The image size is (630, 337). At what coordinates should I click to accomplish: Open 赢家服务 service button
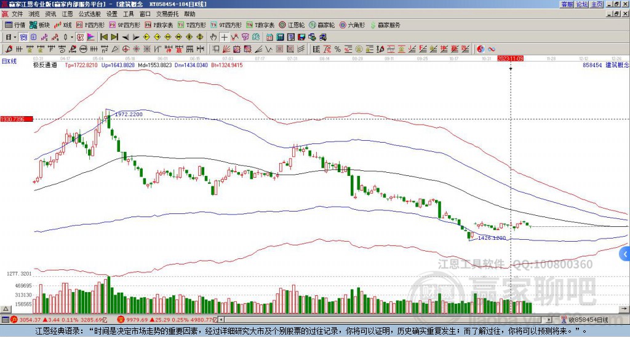coord(385,25)
